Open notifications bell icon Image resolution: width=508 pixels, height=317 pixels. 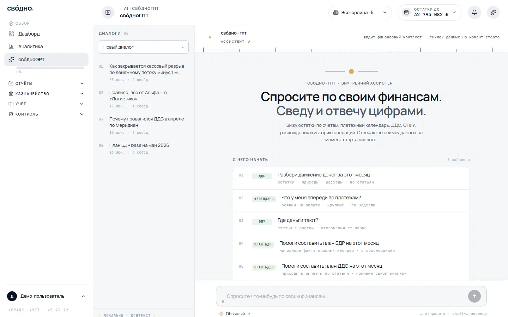pyautogui.click(x=474, y=12)
